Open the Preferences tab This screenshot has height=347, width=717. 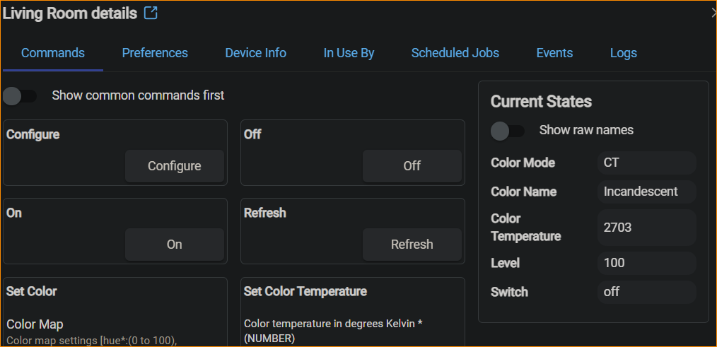(x=155, y=53)
